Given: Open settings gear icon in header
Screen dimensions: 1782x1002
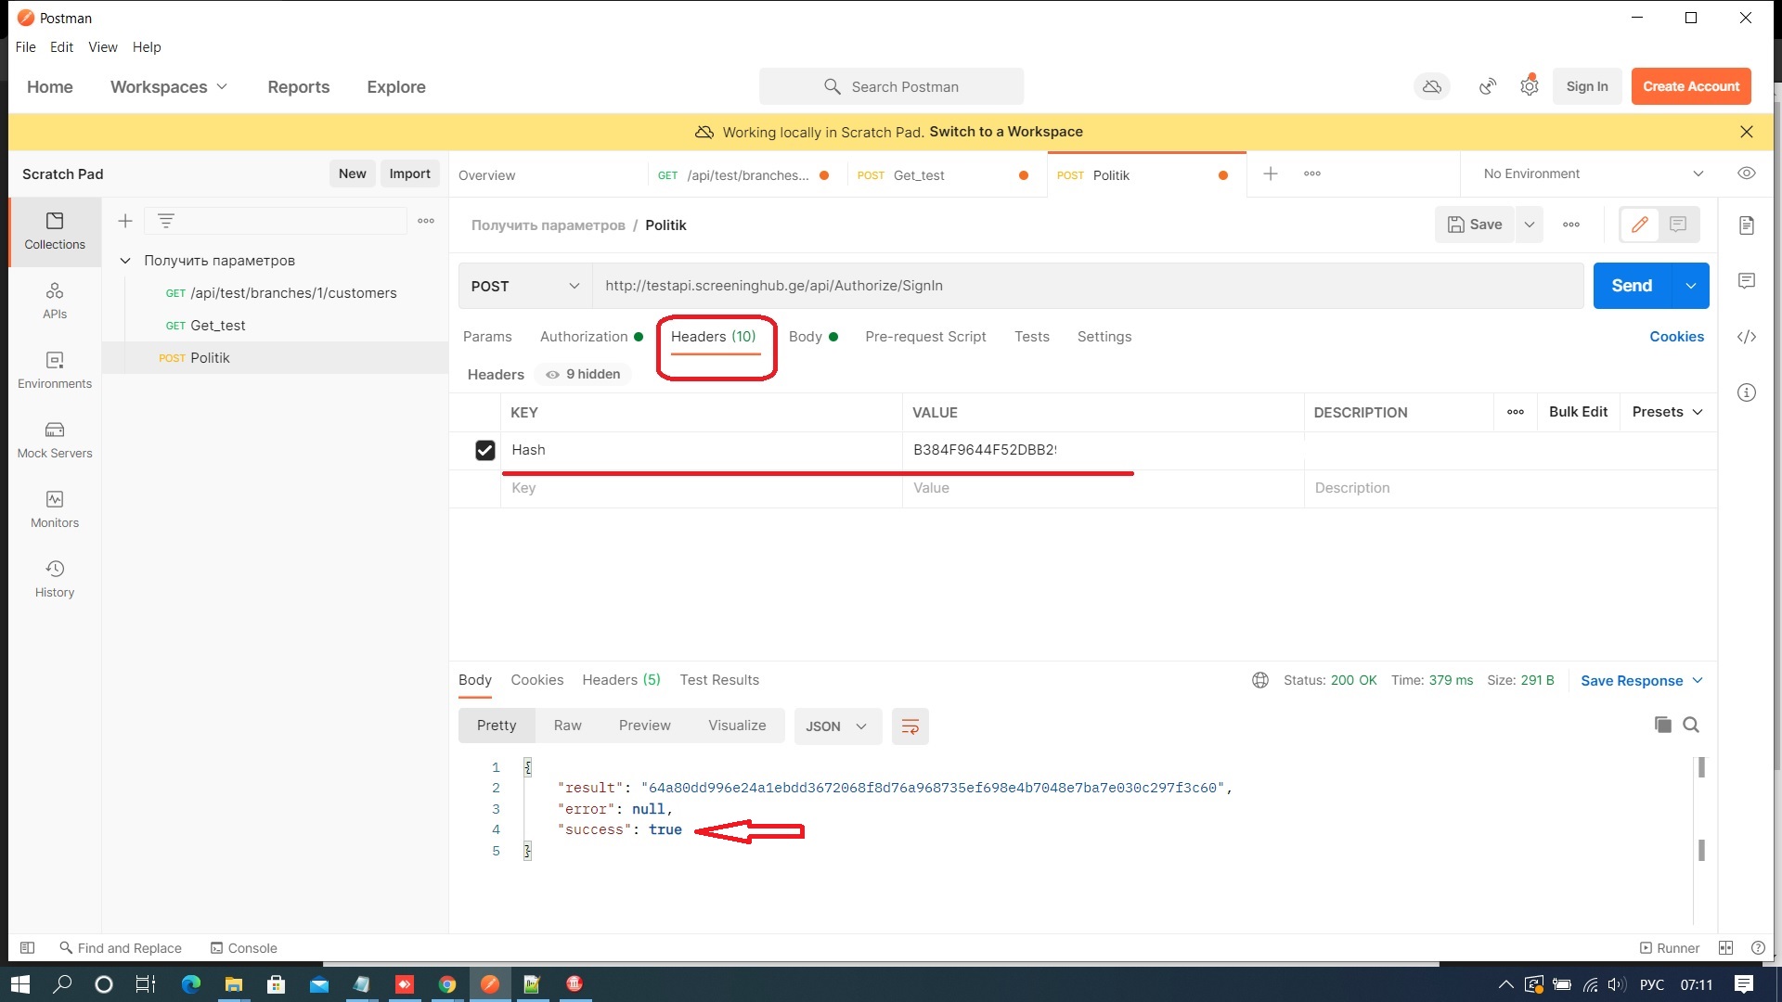Looking at the screenshot, I should tap(1530, 86).
